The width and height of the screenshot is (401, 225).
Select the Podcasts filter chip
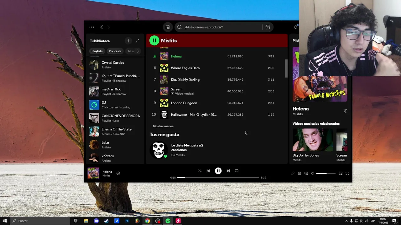(115, 51)
